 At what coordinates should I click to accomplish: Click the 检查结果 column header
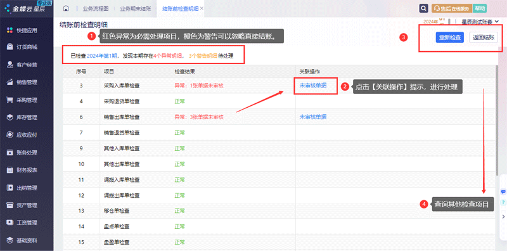pyautogui.click(x=184, y=72)
